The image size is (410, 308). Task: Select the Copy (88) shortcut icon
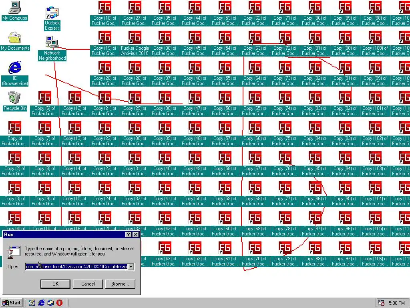pos(315,255)
